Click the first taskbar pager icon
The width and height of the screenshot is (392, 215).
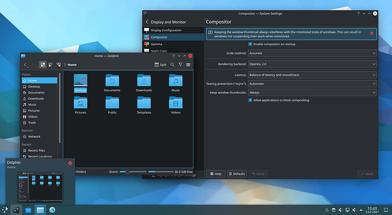click(16, 210)
